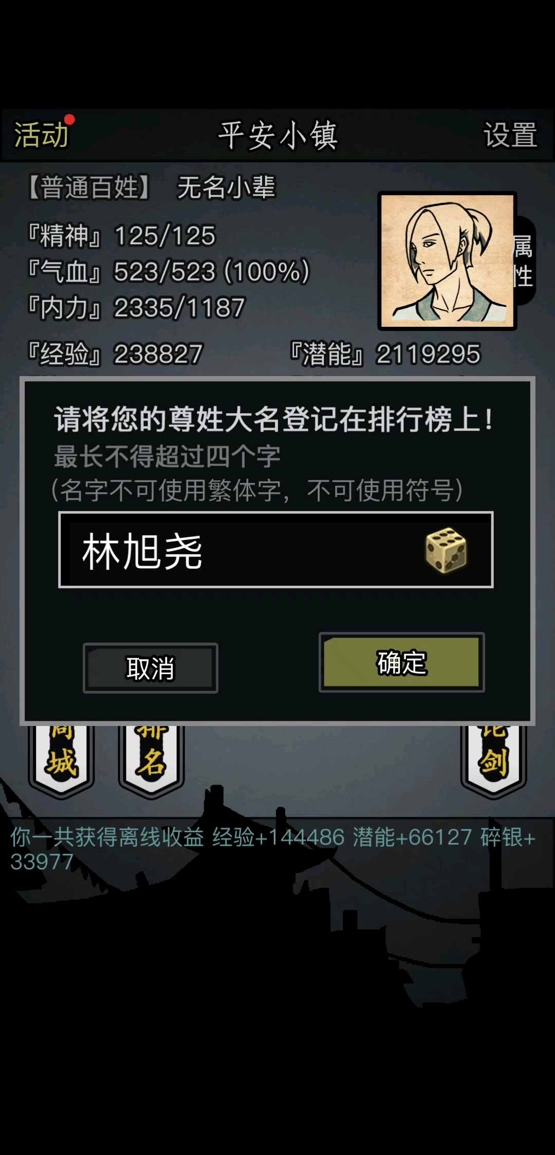Select the 『气血』 523/523 stat line

(169, 271)
